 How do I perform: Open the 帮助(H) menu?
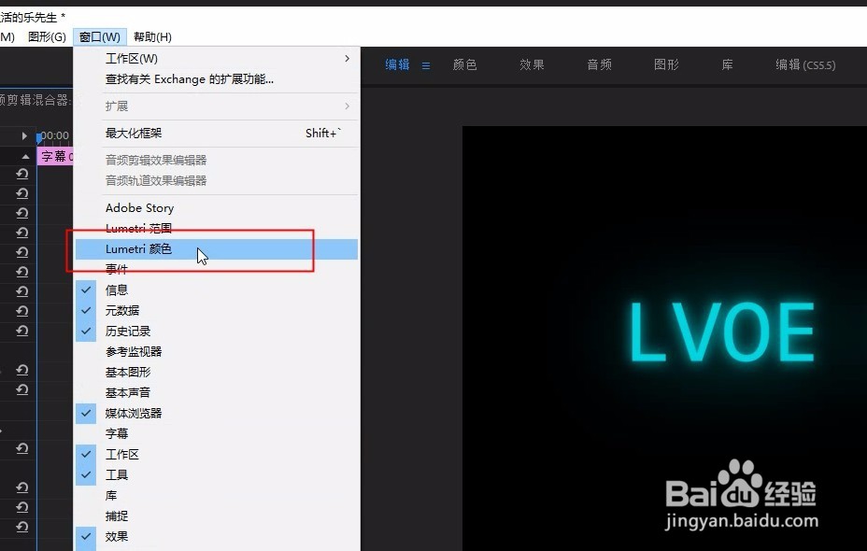(x=151, y=36)
